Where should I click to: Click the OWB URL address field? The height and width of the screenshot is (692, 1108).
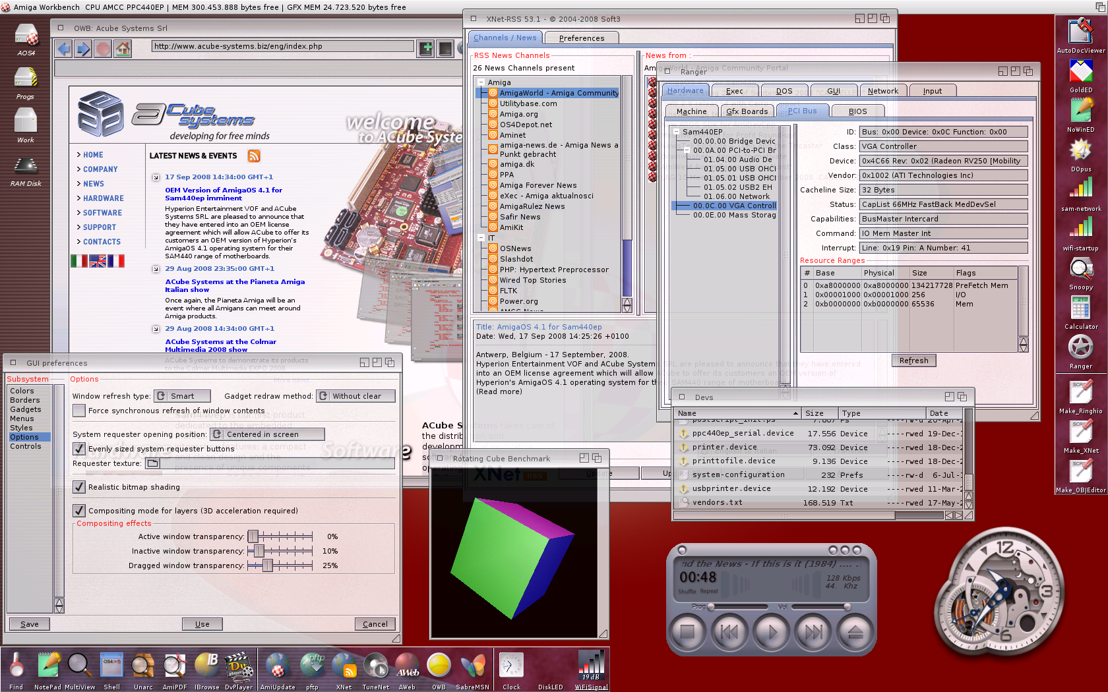282,46
